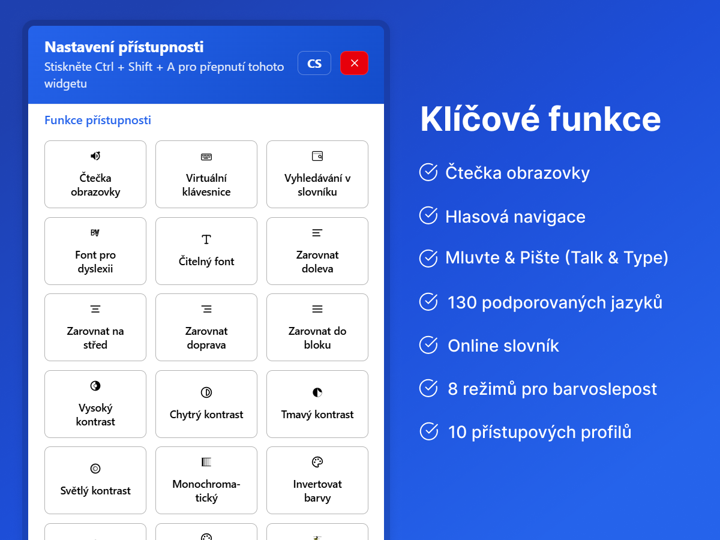Click the checkmark next to Čtečka obrazovky in list
Viewport: 720px width, 540px height.
[428, 172]
